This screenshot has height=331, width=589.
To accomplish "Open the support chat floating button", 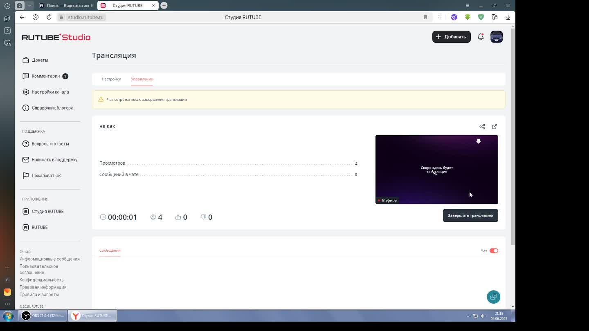I will click(494, 297).
